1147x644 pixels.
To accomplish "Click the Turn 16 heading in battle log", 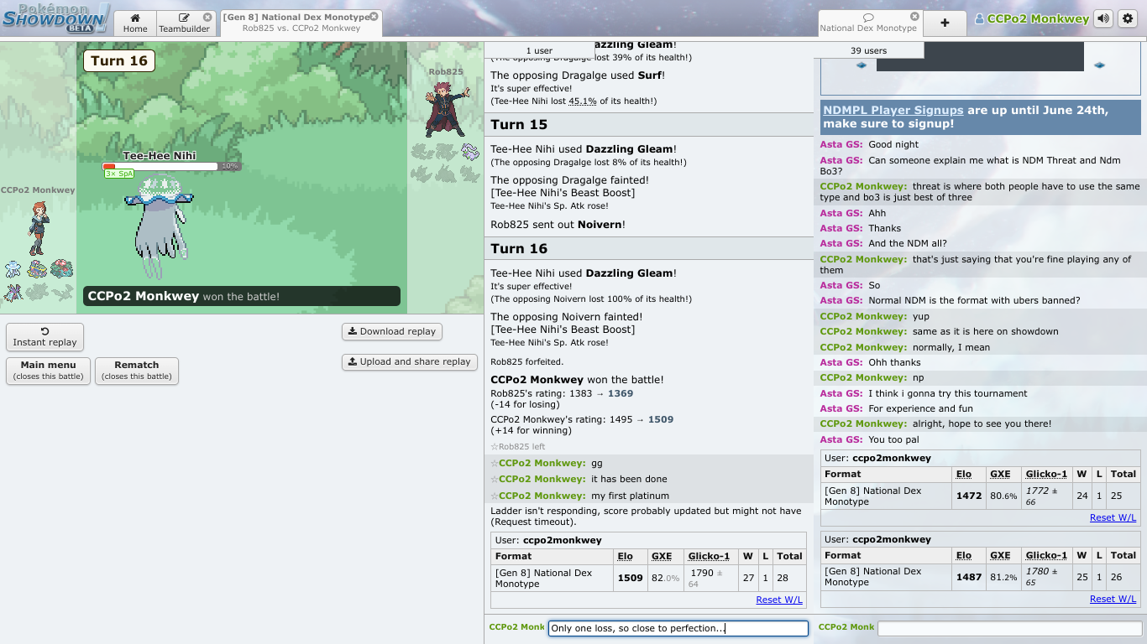I will pos(519,248).
